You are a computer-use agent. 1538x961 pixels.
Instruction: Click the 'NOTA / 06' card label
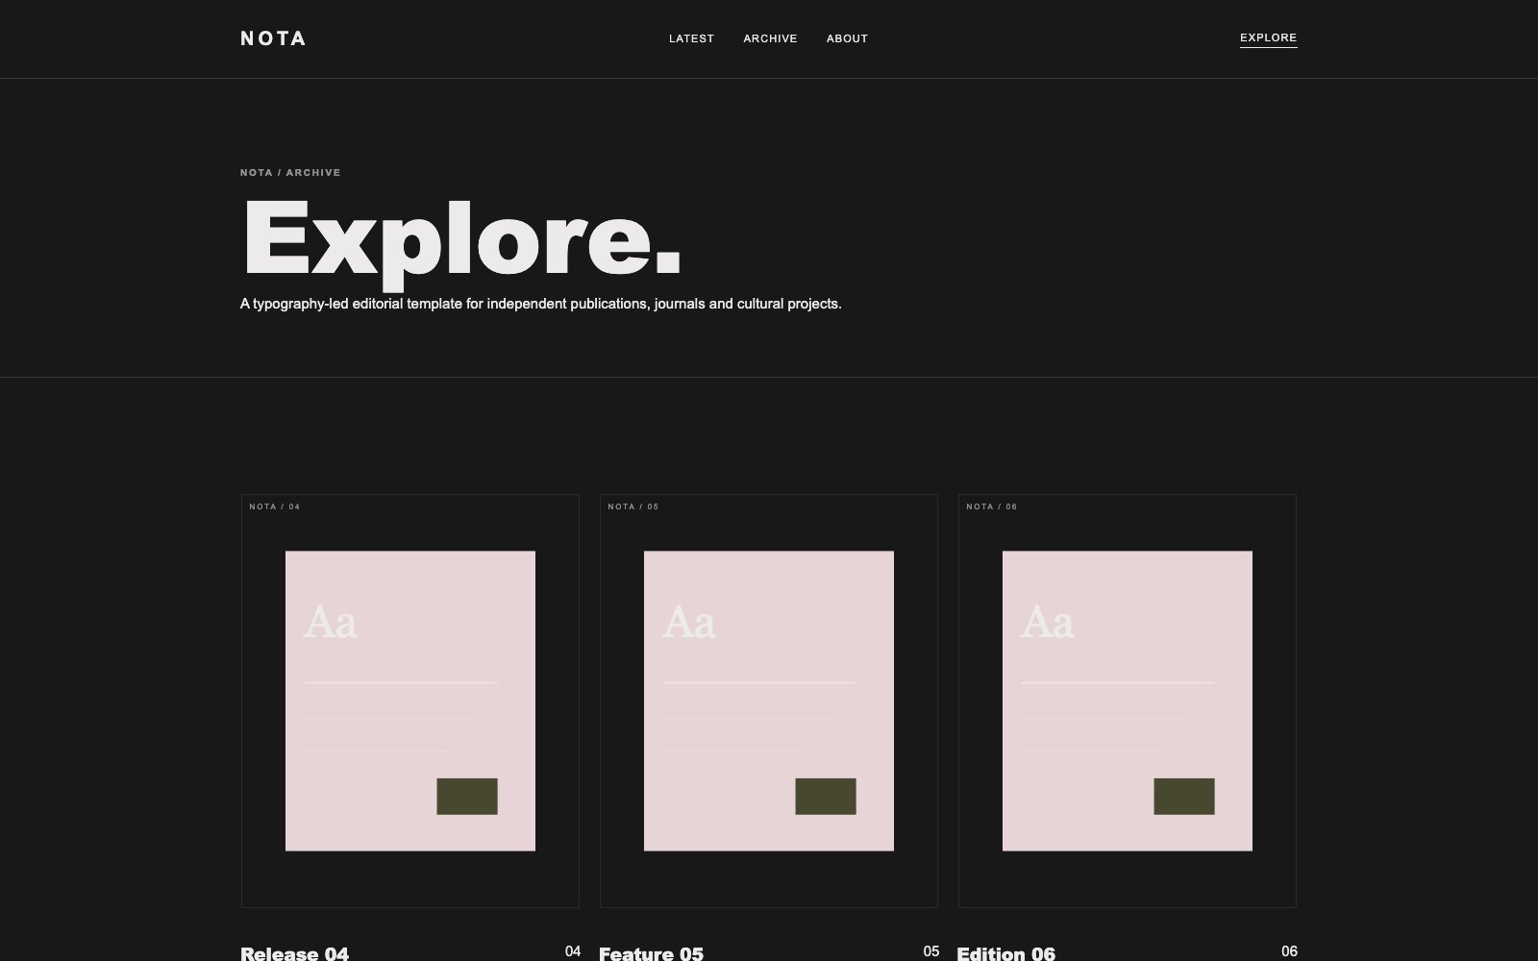pos(992,506)
